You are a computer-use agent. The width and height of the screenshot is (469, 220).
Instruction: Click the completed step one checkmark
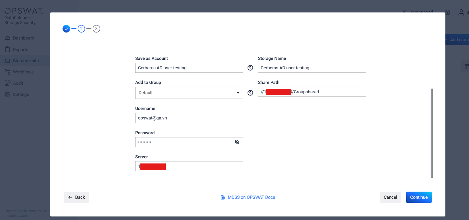[x=66, y=29]
